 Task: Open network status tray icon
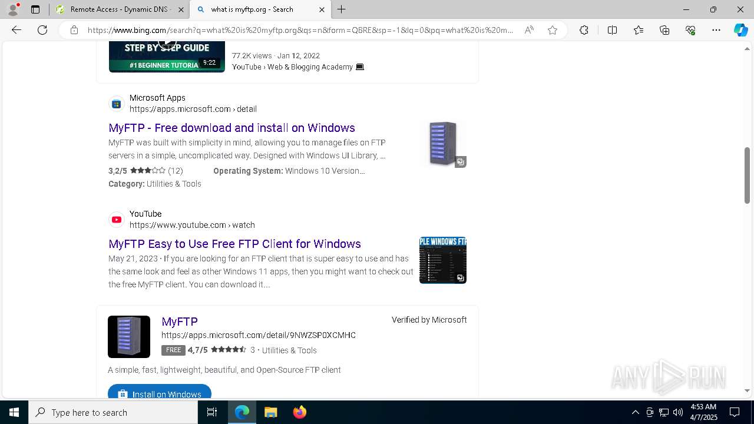click(664, 412)
